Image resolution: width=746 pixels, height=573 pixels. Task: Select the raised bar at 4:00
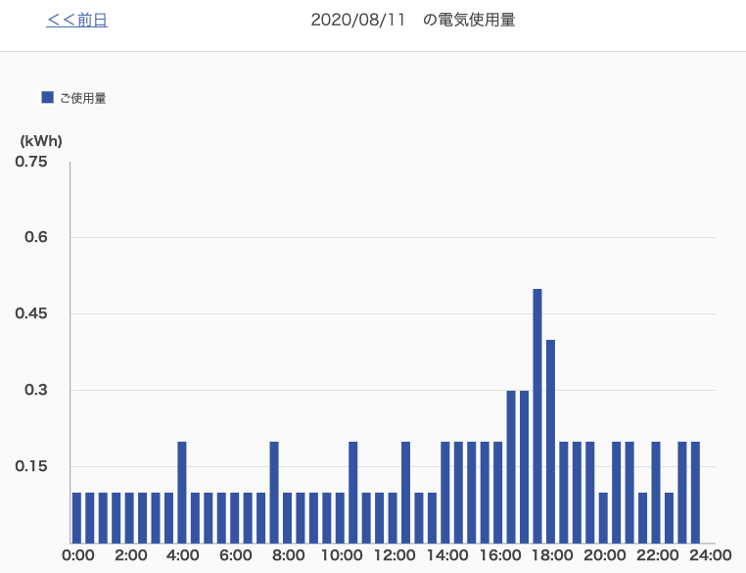coord(182,492)
